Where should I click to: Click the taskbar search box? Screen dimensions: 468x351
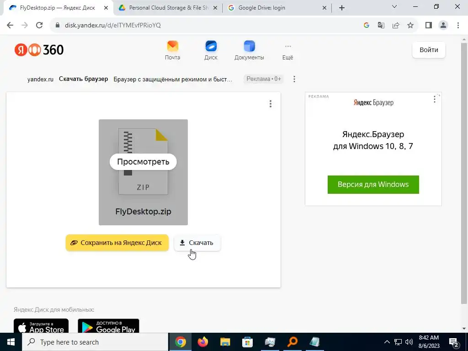[x=95, y=342]
